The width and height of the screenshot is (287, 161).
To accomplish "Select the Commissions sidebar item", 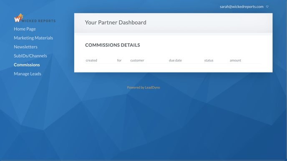I will tap(27, 65).
